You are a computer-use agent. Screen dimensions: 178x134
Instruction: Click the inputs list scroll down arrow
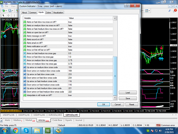point(115,98)
